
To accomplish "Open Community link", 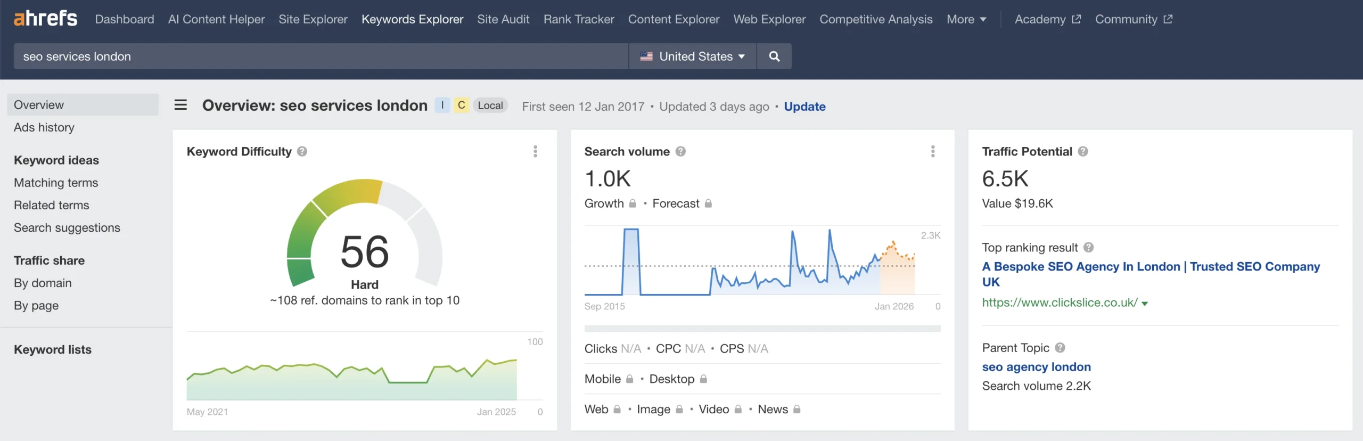I will point(1126,19).
